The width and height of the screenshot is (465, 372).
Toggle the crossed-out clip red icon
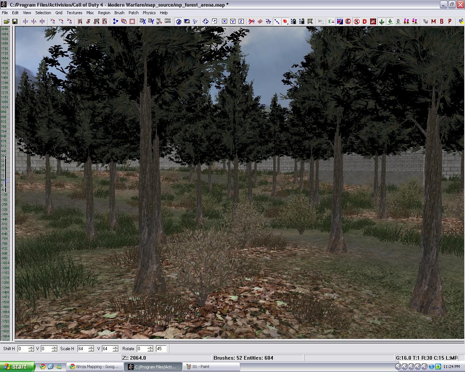(251, 21)
